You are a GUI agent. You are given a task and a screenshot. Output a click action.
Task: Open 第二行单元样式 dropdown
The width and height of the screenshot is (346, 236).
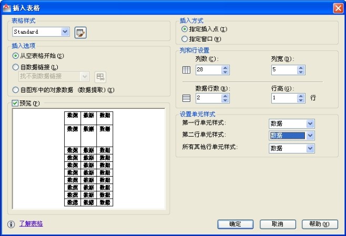tap(310, 136)
